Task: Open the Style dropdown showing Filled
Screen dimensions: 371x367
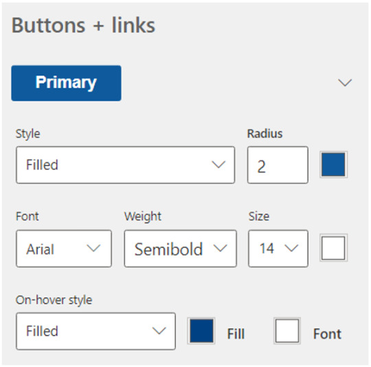Action: coord(126,165)
